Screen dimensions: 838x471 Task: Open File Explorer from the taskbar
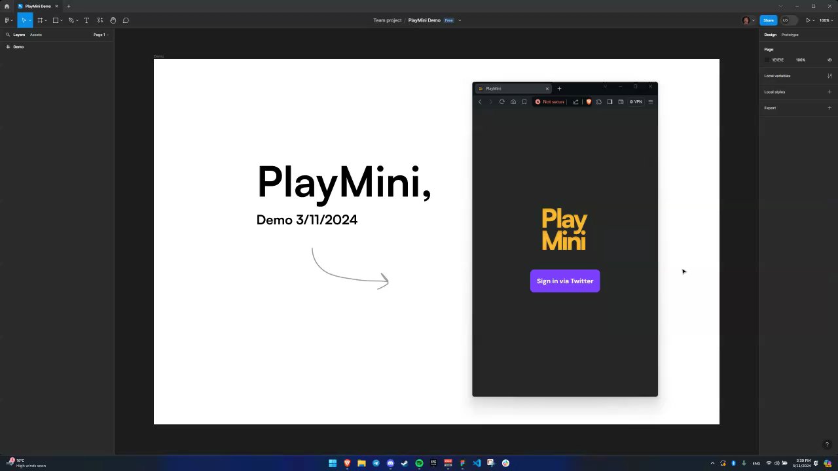click(361, 463)
